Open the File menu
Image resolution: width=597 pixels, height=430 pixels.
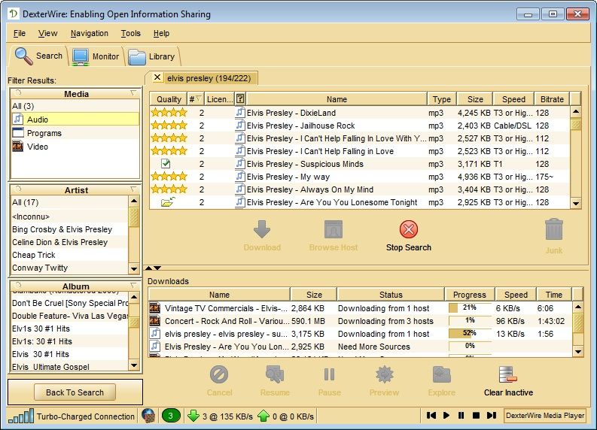[20, 34]
